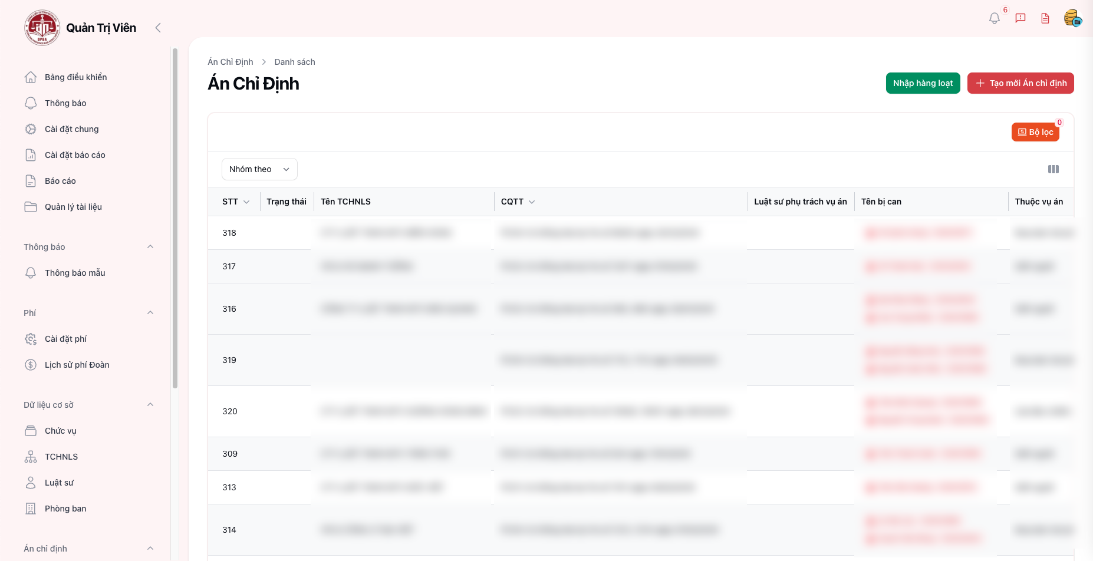Viewport: 1093px width, 561px height.
Task: Toggle column visibility with the columns icon
Action: point(1054,170)
